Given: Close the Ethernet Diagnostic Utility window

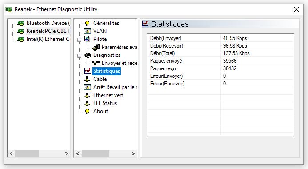Looking at the screenshot, I should click(296, 9).
